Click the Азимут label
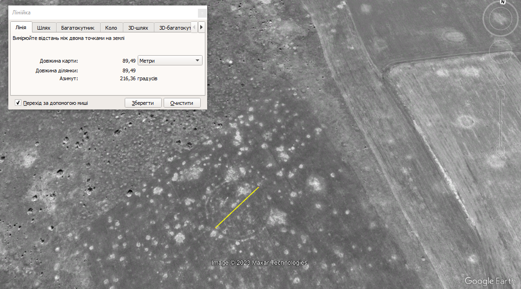The height and width of the screenshot is (289, 521). [69, 78]
